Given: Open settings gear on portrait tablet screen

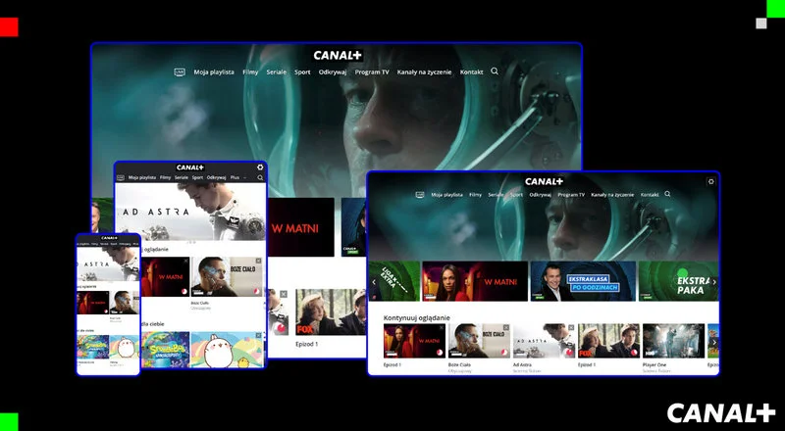Looking at the screenshot, I should [260, 168].
